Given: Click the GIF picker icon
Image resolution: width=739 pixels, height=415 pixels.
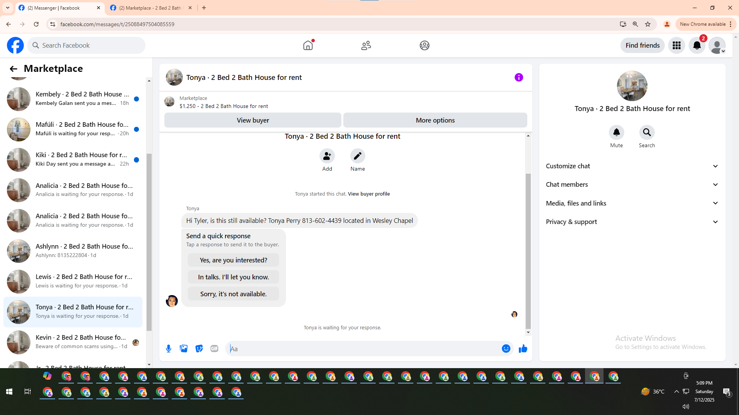Looking at the screenshot, I should [x=214, y=349].
